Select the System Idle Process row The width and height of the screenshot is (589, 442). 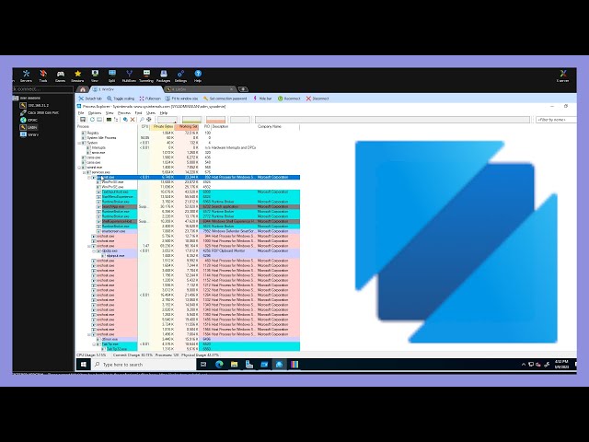(188, 138)
